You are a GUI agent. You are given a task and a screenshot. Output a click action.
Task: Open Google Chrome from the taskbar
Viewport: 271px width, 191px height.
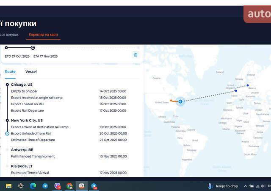pyautogui.click(x=69, y=186)
